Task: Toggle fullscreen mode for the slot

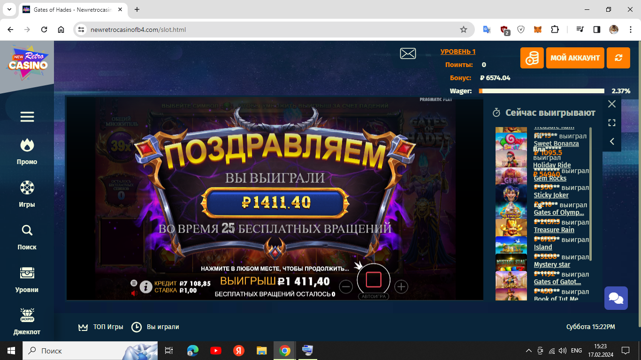Action: pos(611,122)
